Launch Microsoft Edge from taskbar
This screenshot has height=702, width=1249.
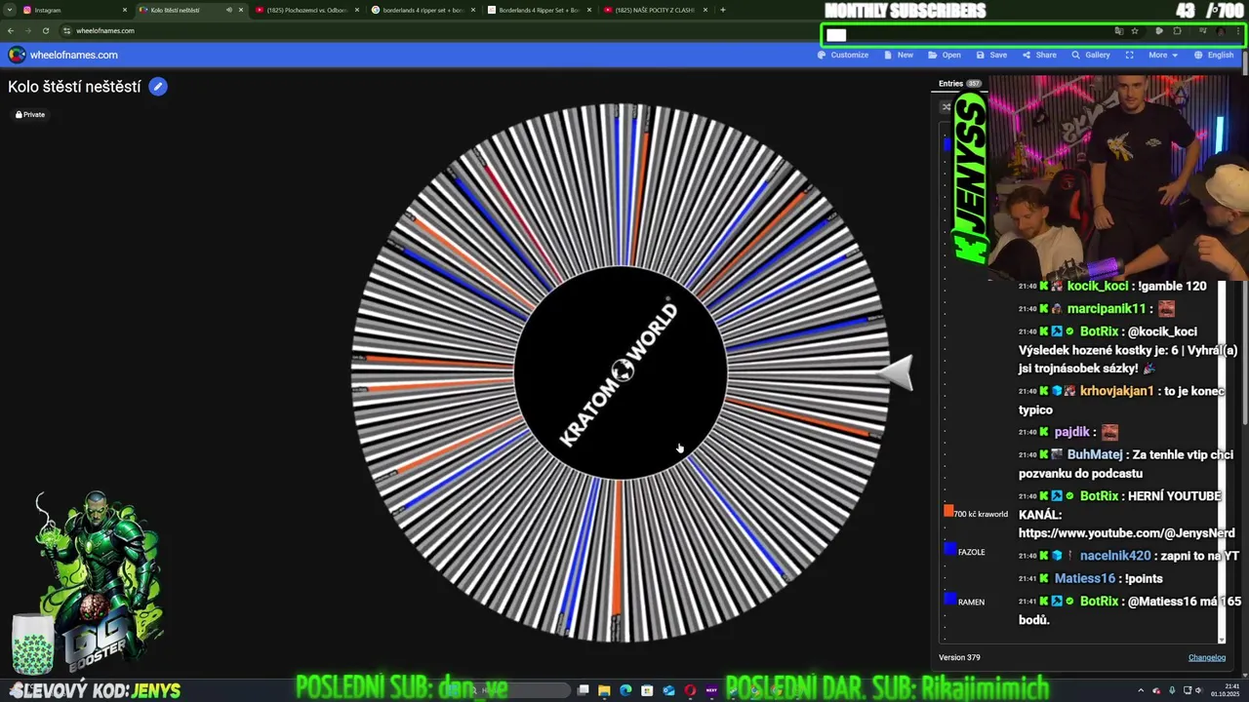click(625, 690)
